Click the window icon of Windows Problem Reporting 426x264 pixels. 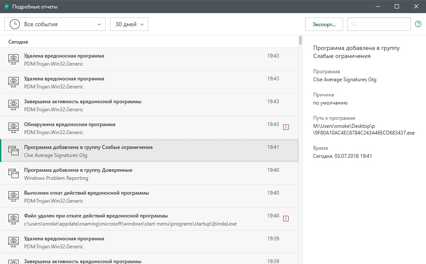(14, 174)
